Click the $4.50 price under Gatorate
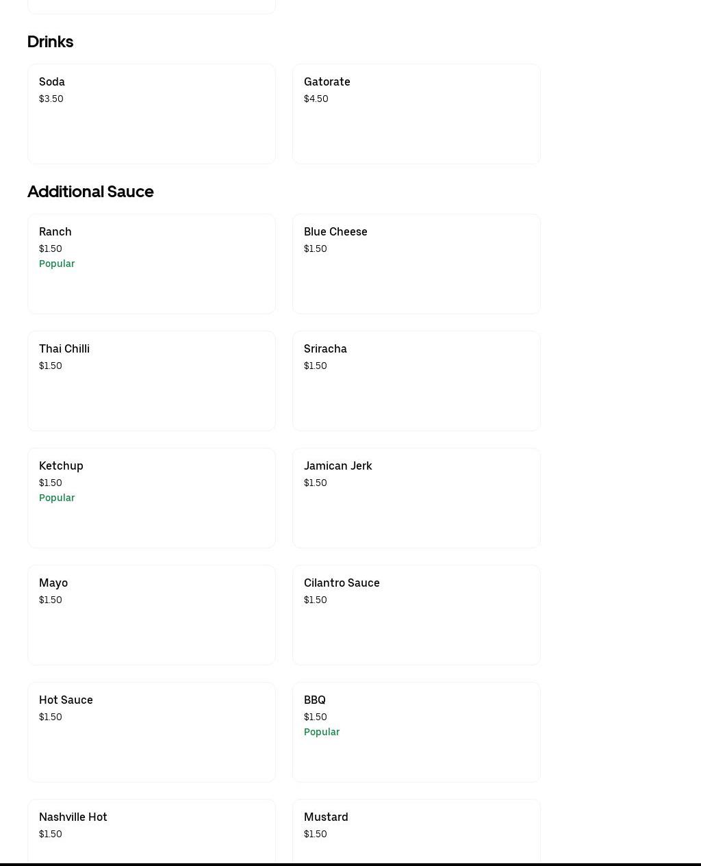 (316, 99)
